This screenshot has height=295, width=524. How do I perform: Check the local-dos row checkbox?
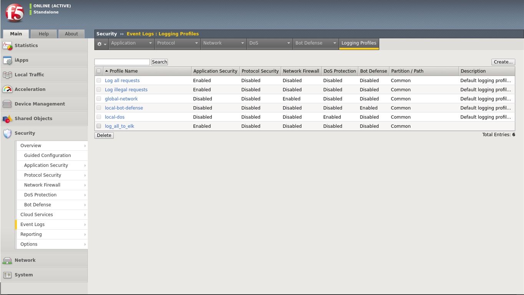[99, 117]
